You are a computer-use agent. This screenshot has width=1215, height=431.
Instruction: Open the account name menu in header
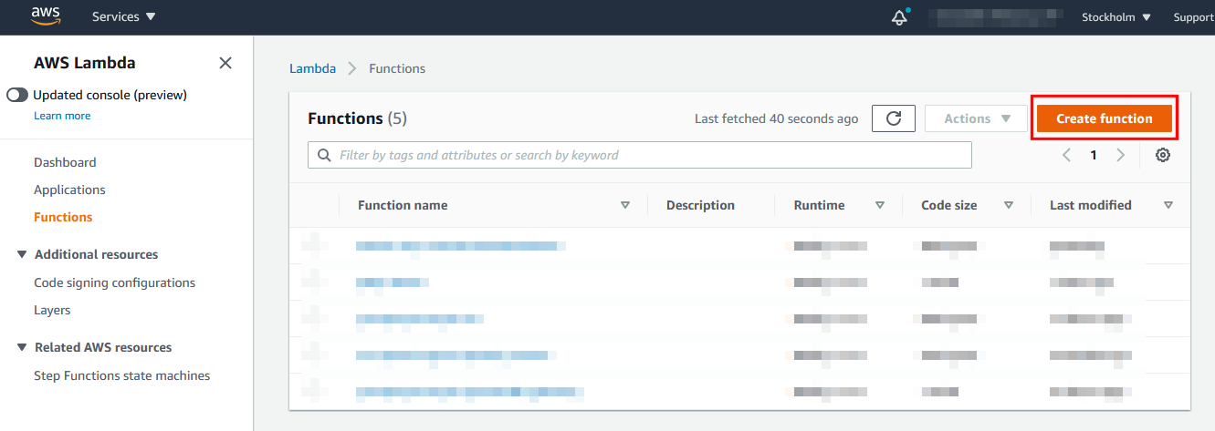[x=997, y=17]
